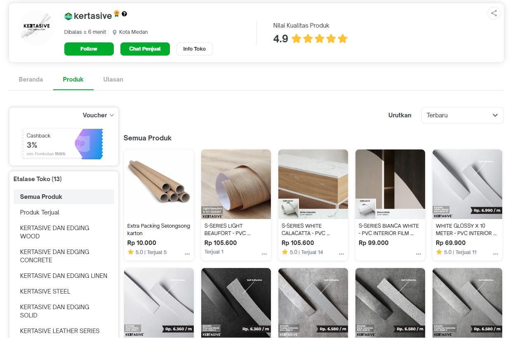The height and width of the screenshot is (338, 515).
Task: Click the star icon on WHITE GLOSSY rating
Action: click(439, 252)
